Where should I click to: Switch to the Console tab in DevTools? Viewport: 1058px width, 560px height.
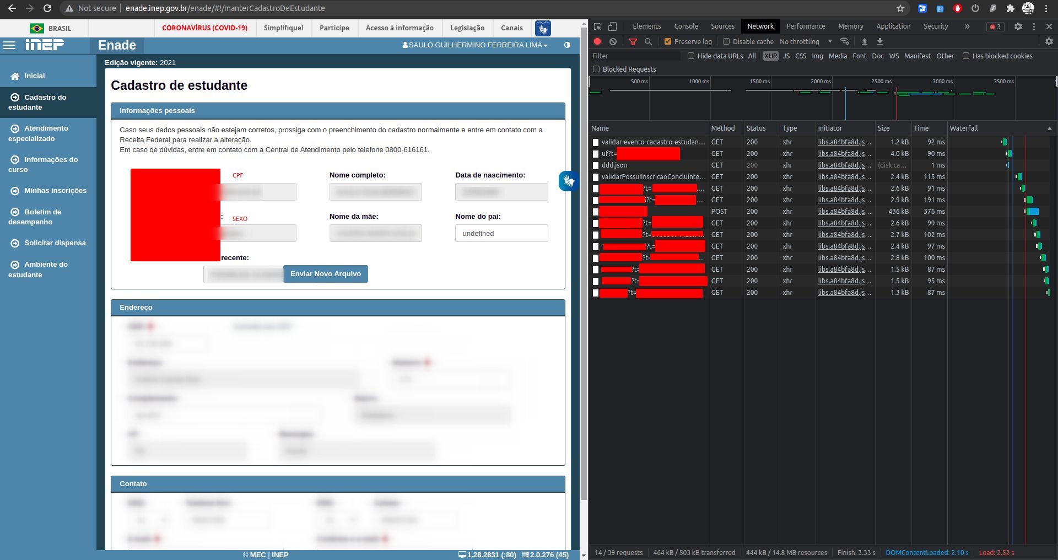click(686, 26)
